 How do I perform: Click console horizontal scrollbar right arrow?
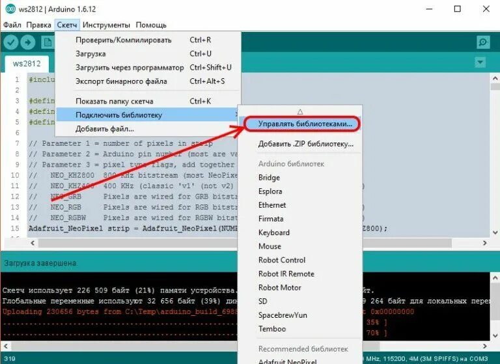(484, 346)
